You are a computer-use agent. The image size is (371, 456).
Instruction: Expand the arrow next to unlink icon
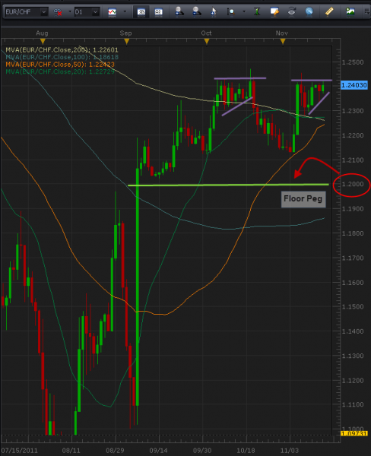coord(70,12)
